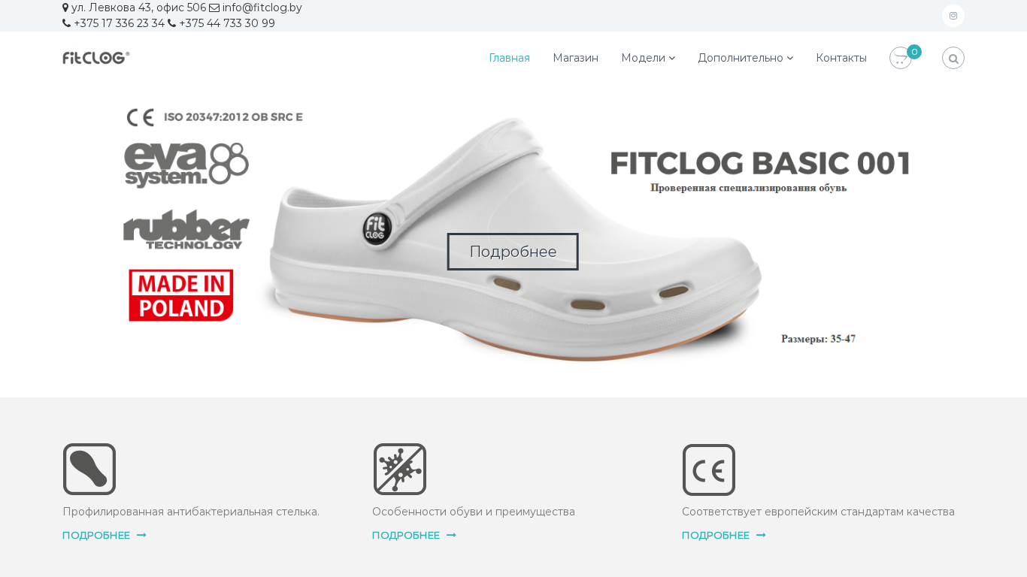
Task: Click the search magnifier icon
Action: point(953,58)
